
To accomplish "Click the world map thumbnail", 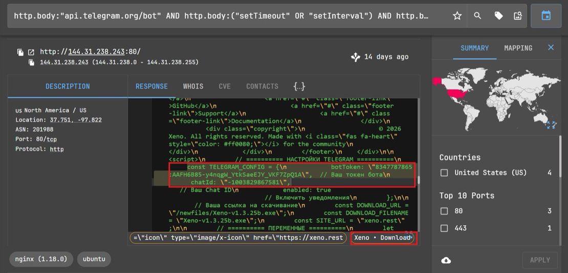I will (495, 98).
